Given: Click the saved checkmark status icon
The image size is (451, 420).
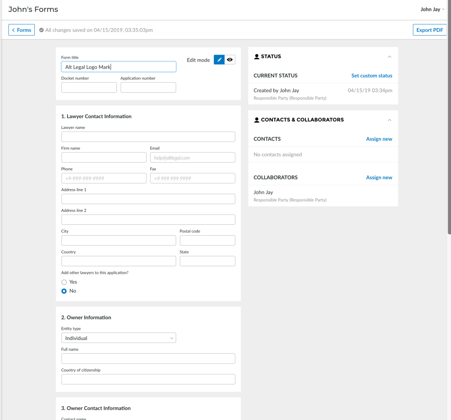Looking at the screenshot, I should [41, 30].
